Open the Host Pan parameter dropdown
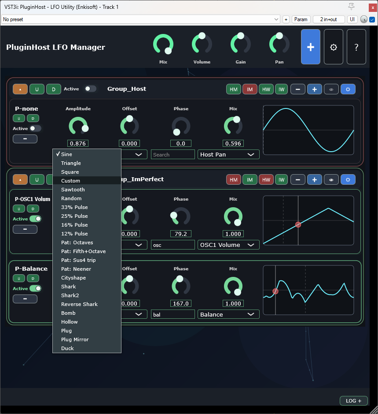This screenshot has height=414, width=378. 228,154
